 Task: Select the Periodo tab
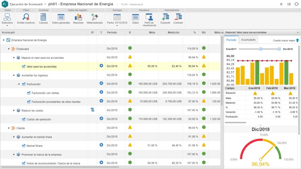tap(231, 40)
